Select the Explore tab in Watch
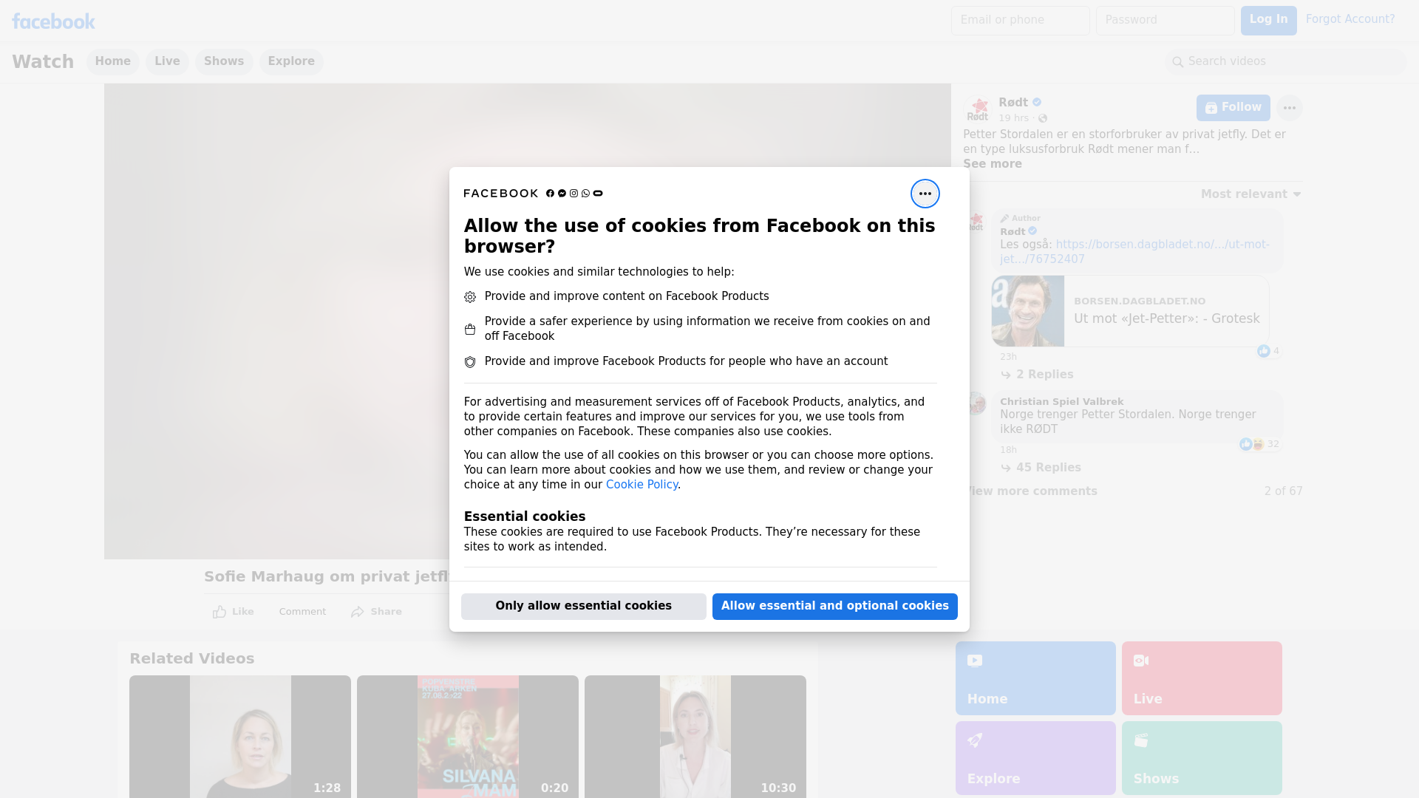This screenshot has height=798, width=1419. tap(291, 61)
